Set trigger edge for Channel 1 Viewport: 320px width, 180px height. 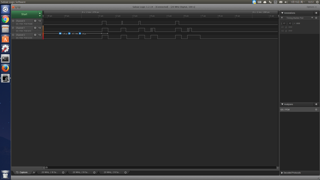tap(40, 28)
